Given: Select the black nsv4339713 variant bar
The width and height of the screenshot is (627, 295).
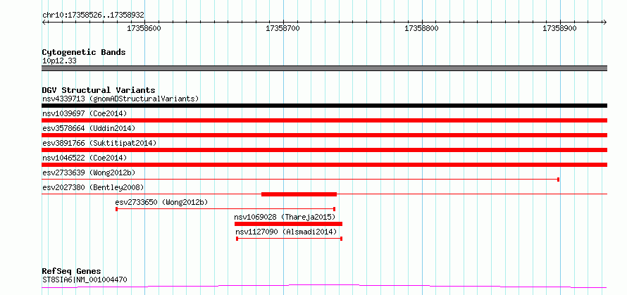Looking at the screenshot, I should (324, 106).
